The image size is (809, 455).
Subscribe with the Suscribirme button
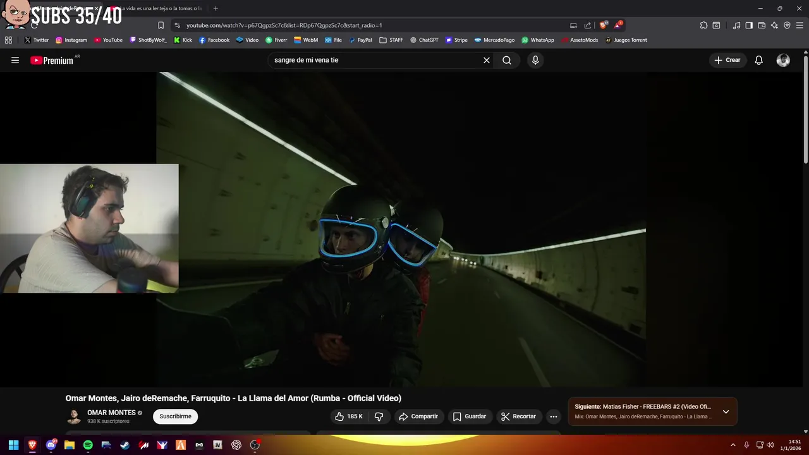pos(175,416)
